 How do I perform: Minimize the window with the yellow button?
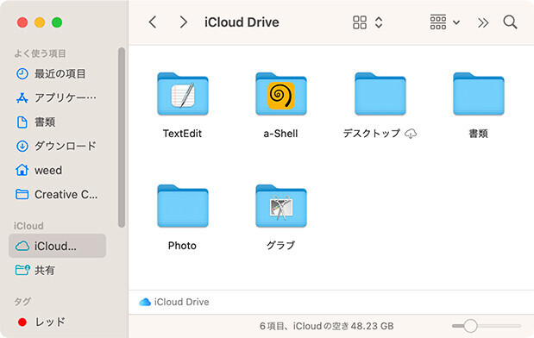click(x=40, y=22)
